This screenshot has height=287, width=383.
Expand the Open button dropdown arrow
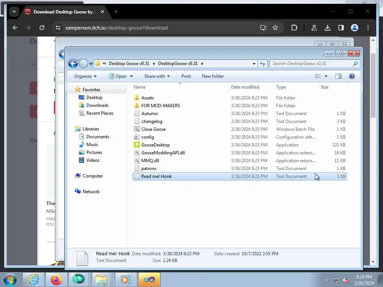tap(131, 76)
